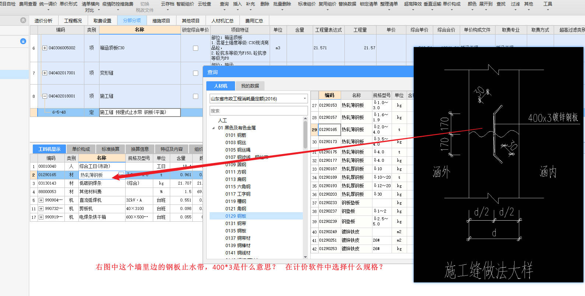Open the 过滤 toolbar dropdown
Viewport: 585px width, 296px height.
515,10
